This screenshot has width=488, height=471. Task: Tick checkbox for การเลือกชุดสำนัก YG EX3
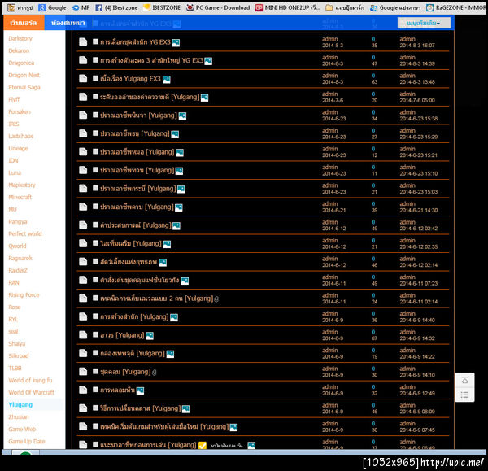pyautogui.click(x=95, y=41)
